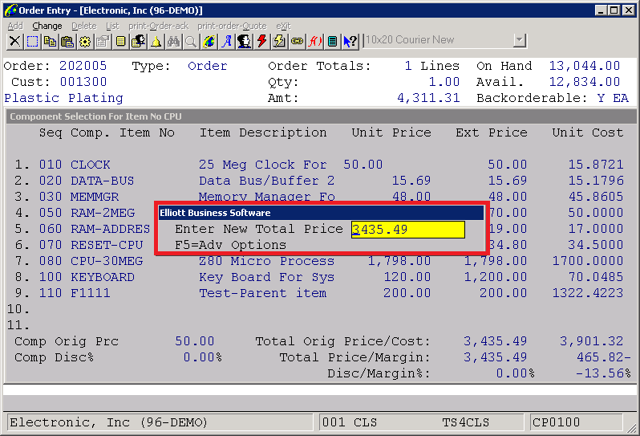Click the Paste clipboard icon

[x=67, y=41]
